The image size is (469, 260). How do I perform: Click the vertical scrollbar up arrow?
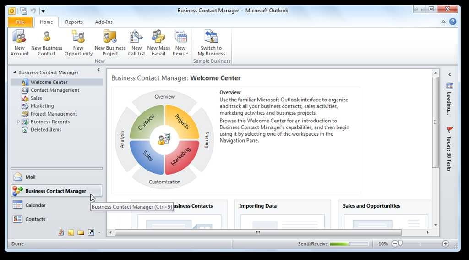436,73
